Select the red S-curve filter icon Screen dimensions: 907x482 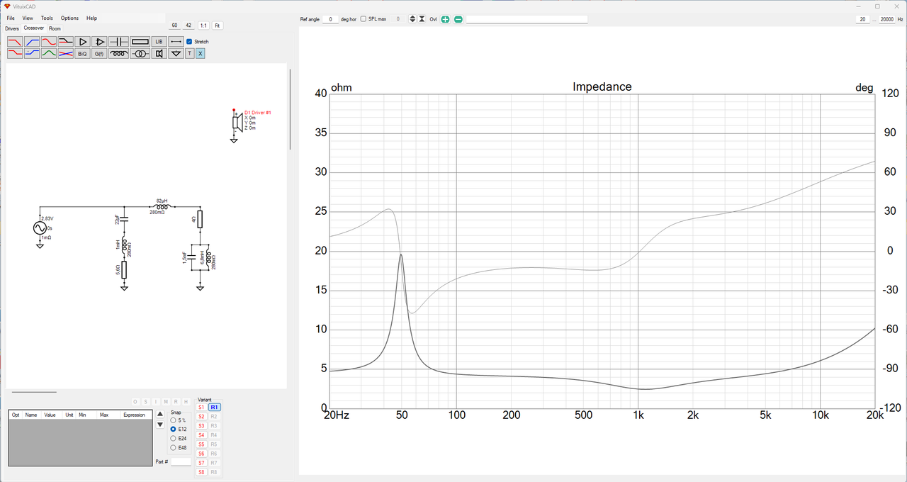pos(48,42)
